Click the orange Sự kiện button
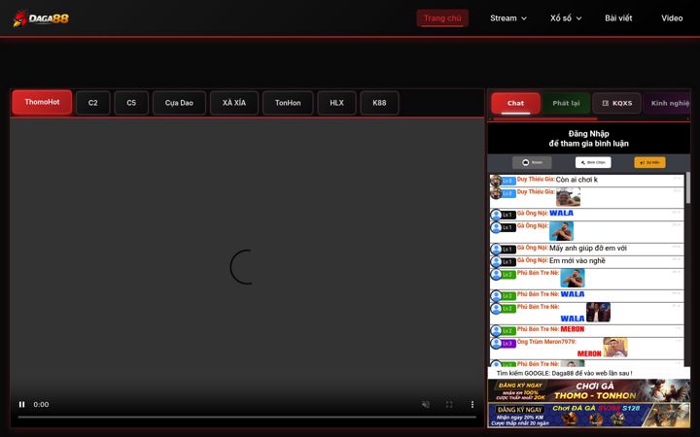 (649, 162)
